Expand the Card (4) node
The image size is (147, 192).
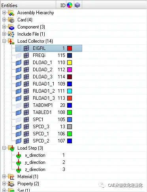4,20
